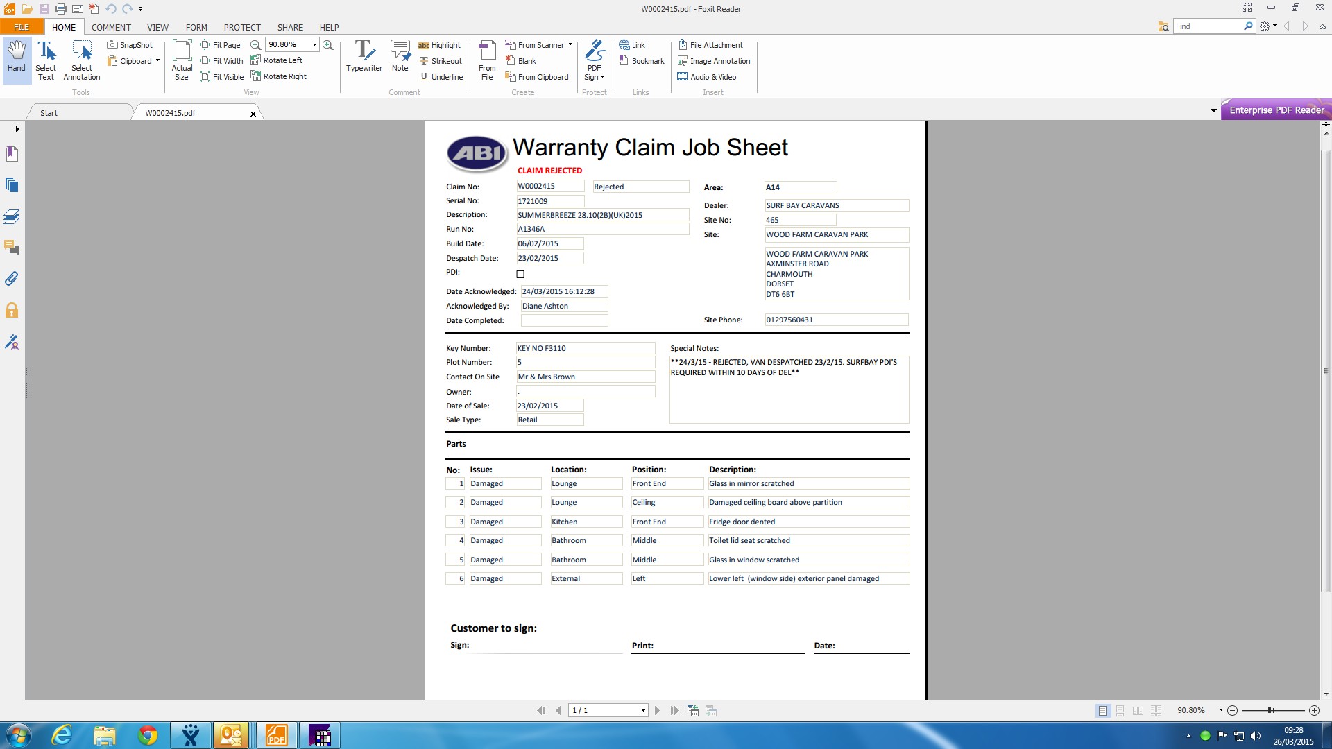Toggle the PDI checkbox in form

[x=520, y=275]
